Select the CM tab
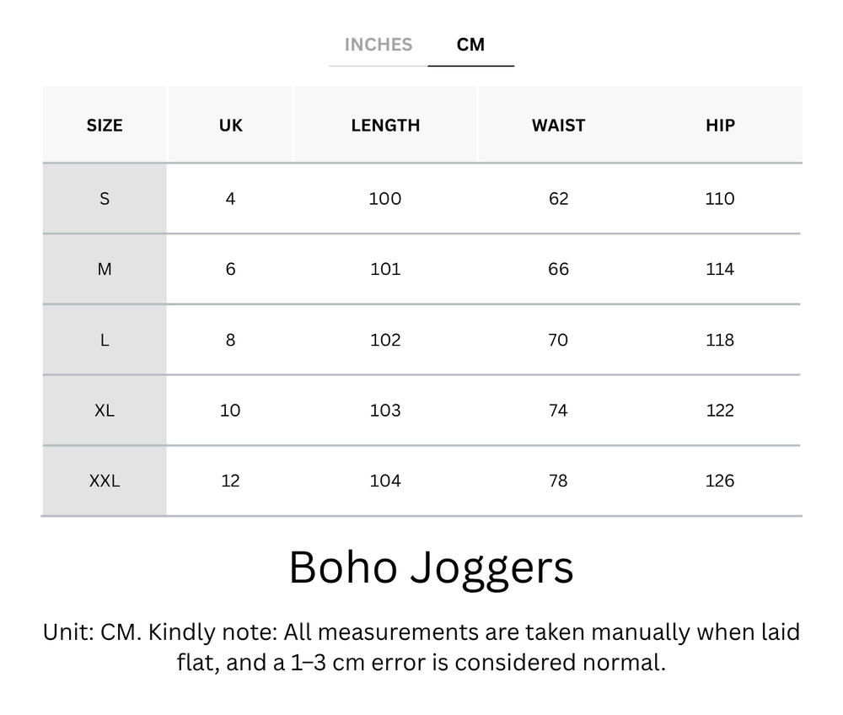843x715 pixels. click(x=471, y=45)
